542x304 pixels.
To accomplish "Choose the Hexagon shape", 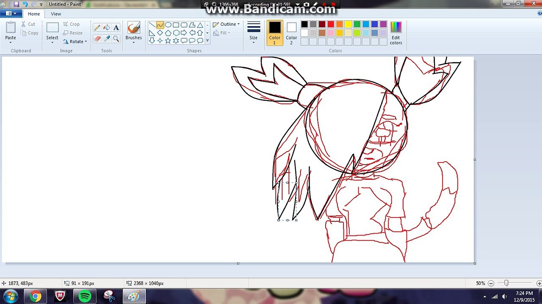I will pyautogui.click(x=176, y=33).
